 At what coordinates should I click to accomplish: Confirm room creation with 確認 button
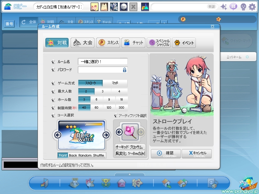[x=166, y=154]
